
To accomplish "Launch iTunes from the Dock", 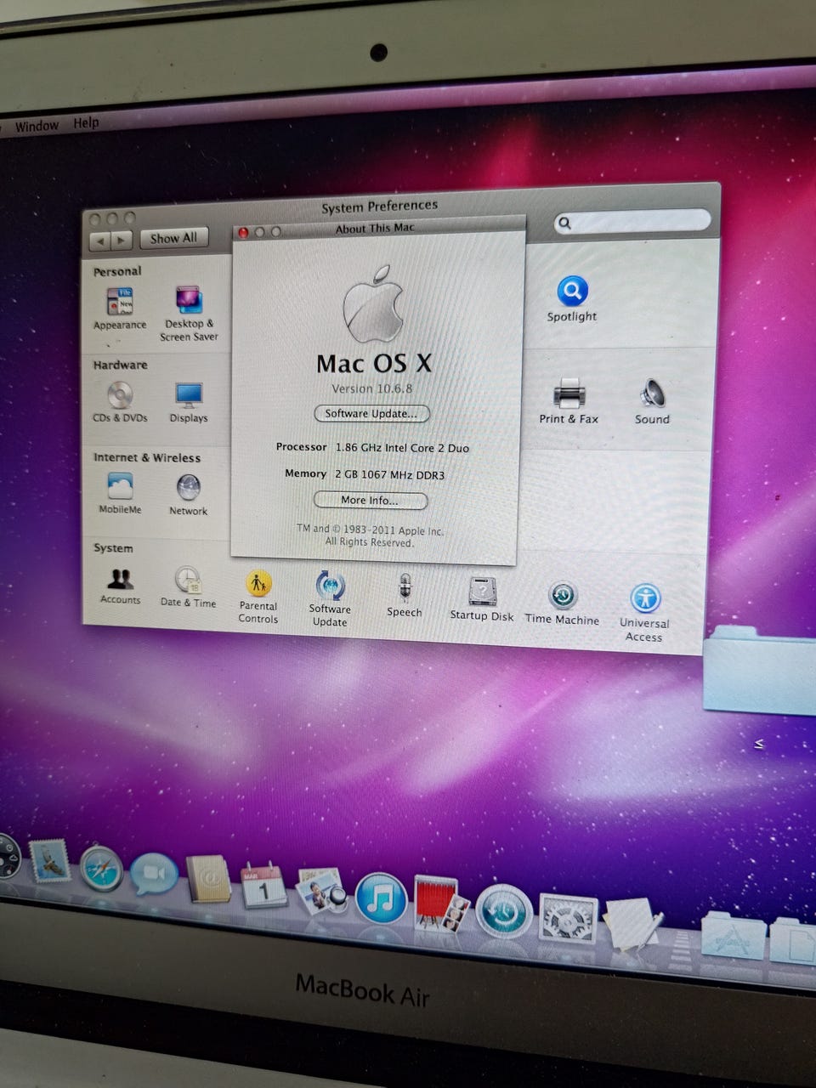I will pyautogui.click(x=380, y=898).
